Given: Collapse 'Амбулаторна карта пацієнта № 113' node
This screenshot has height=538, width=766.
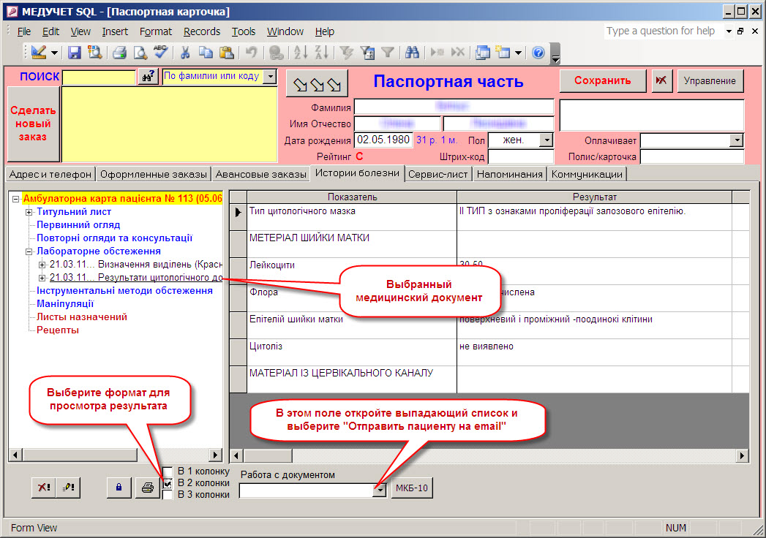Looking at the screenshot, I should 15,199.
